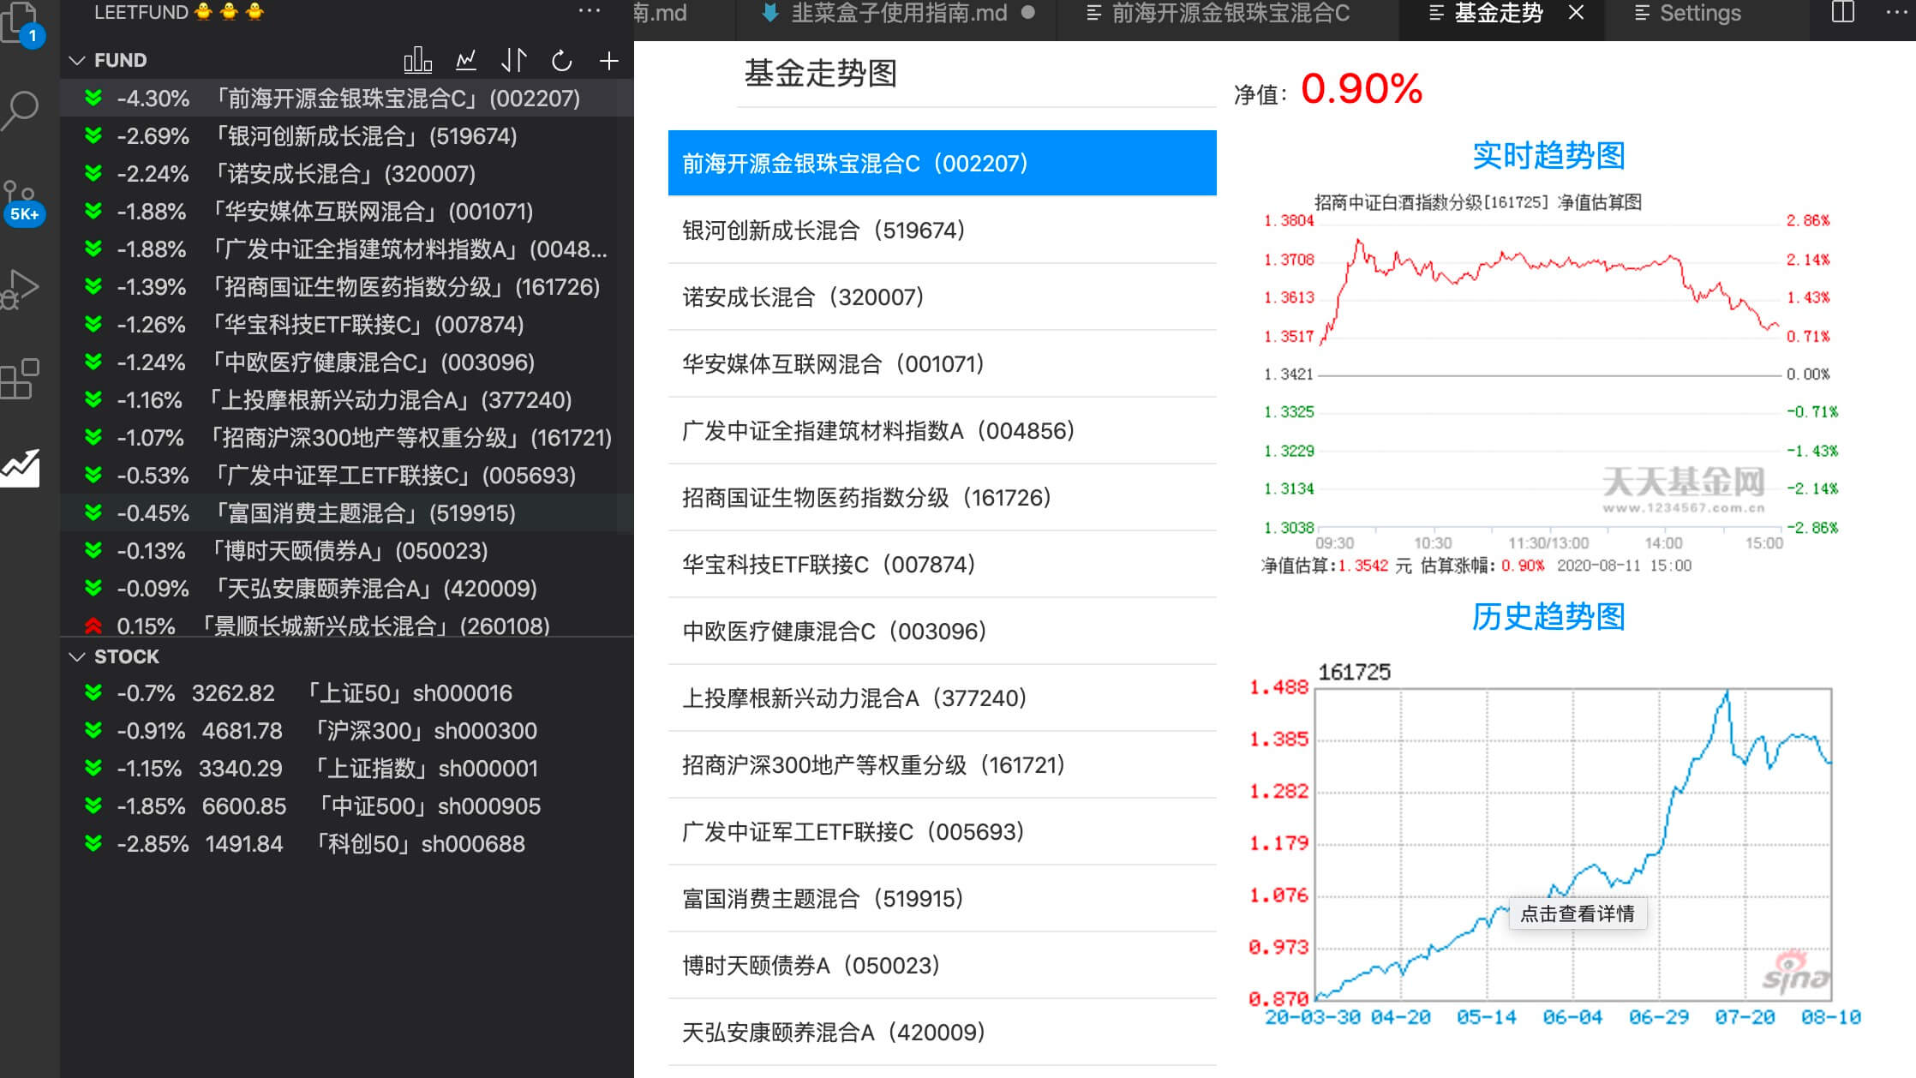Select 诺安成长混合 (320007) sidebar row
The width and height of the screenshot is (1916, 1078).
click(x=347, y=174)
